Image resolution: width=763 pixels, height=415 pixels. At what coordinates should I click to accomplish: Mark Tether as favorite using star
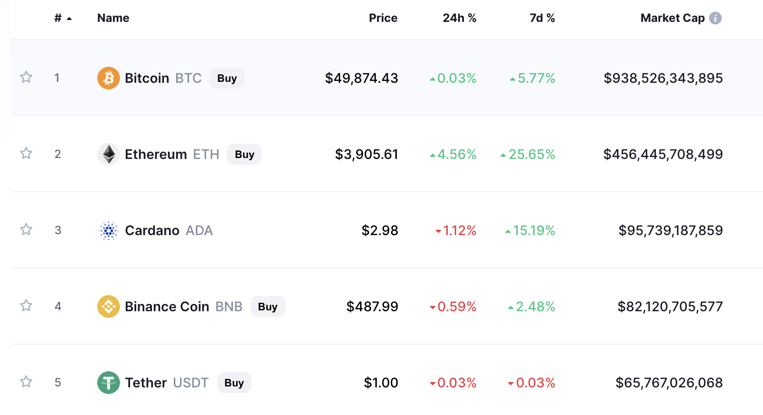click(x=26, y=382)
